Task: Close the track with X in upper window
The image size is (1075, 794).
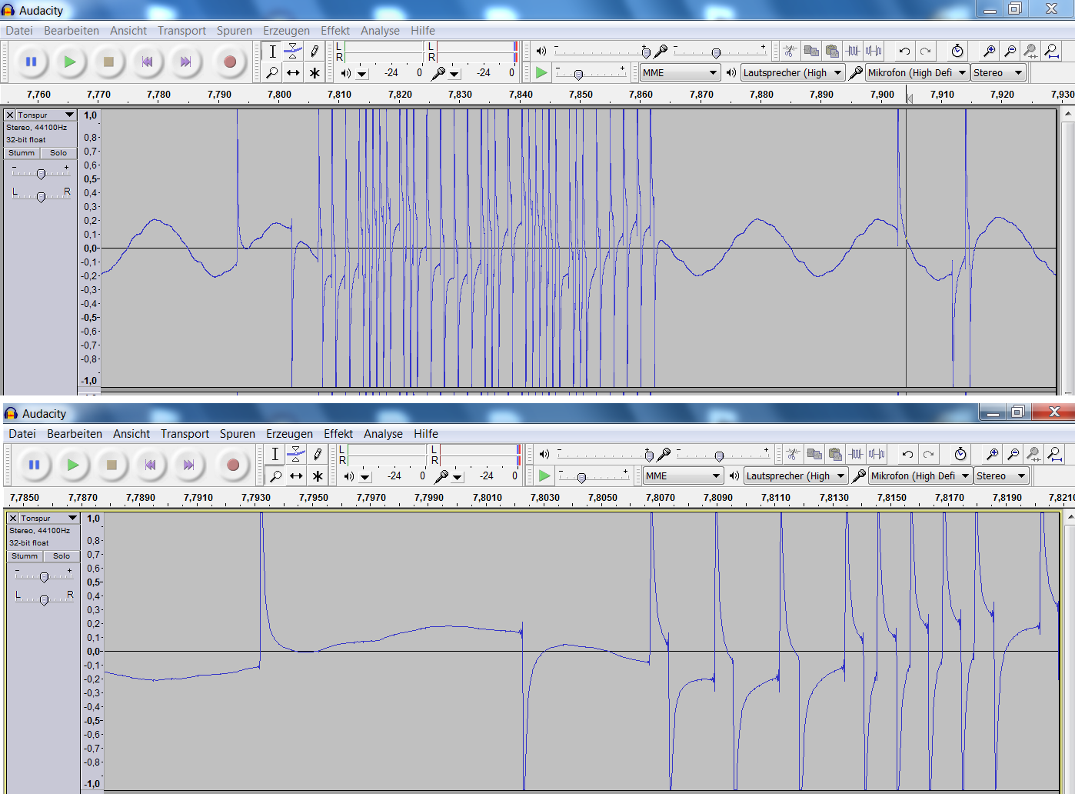Action: [x=11, y=115]
